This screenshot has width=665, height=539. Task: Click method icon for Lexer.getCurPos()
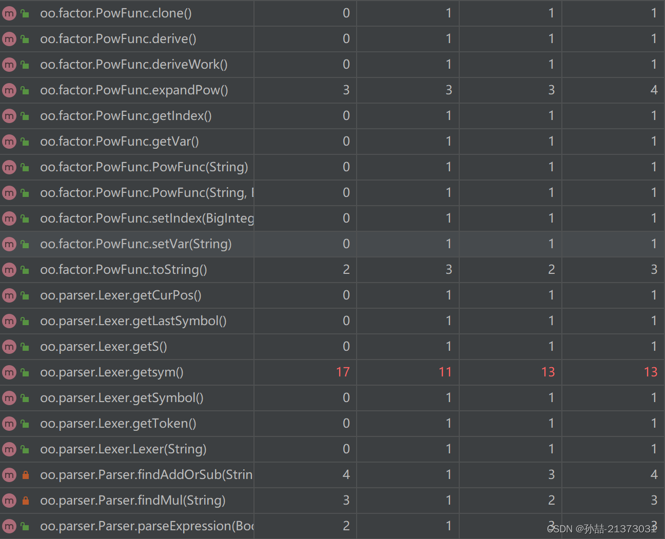(9, 295)
